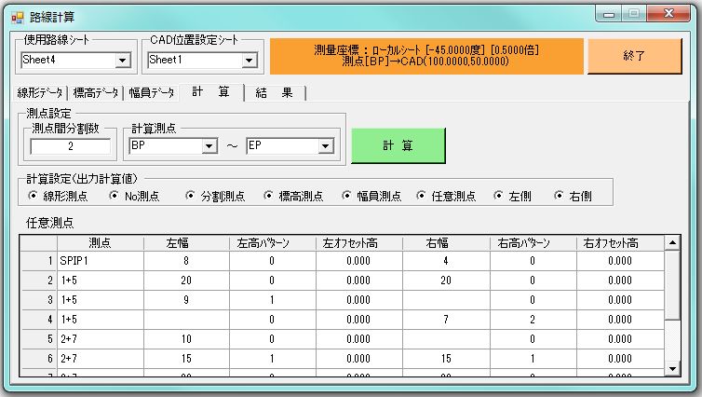Select the 線形測点 radio button
702x397 pixels.
tap(34, 196)
